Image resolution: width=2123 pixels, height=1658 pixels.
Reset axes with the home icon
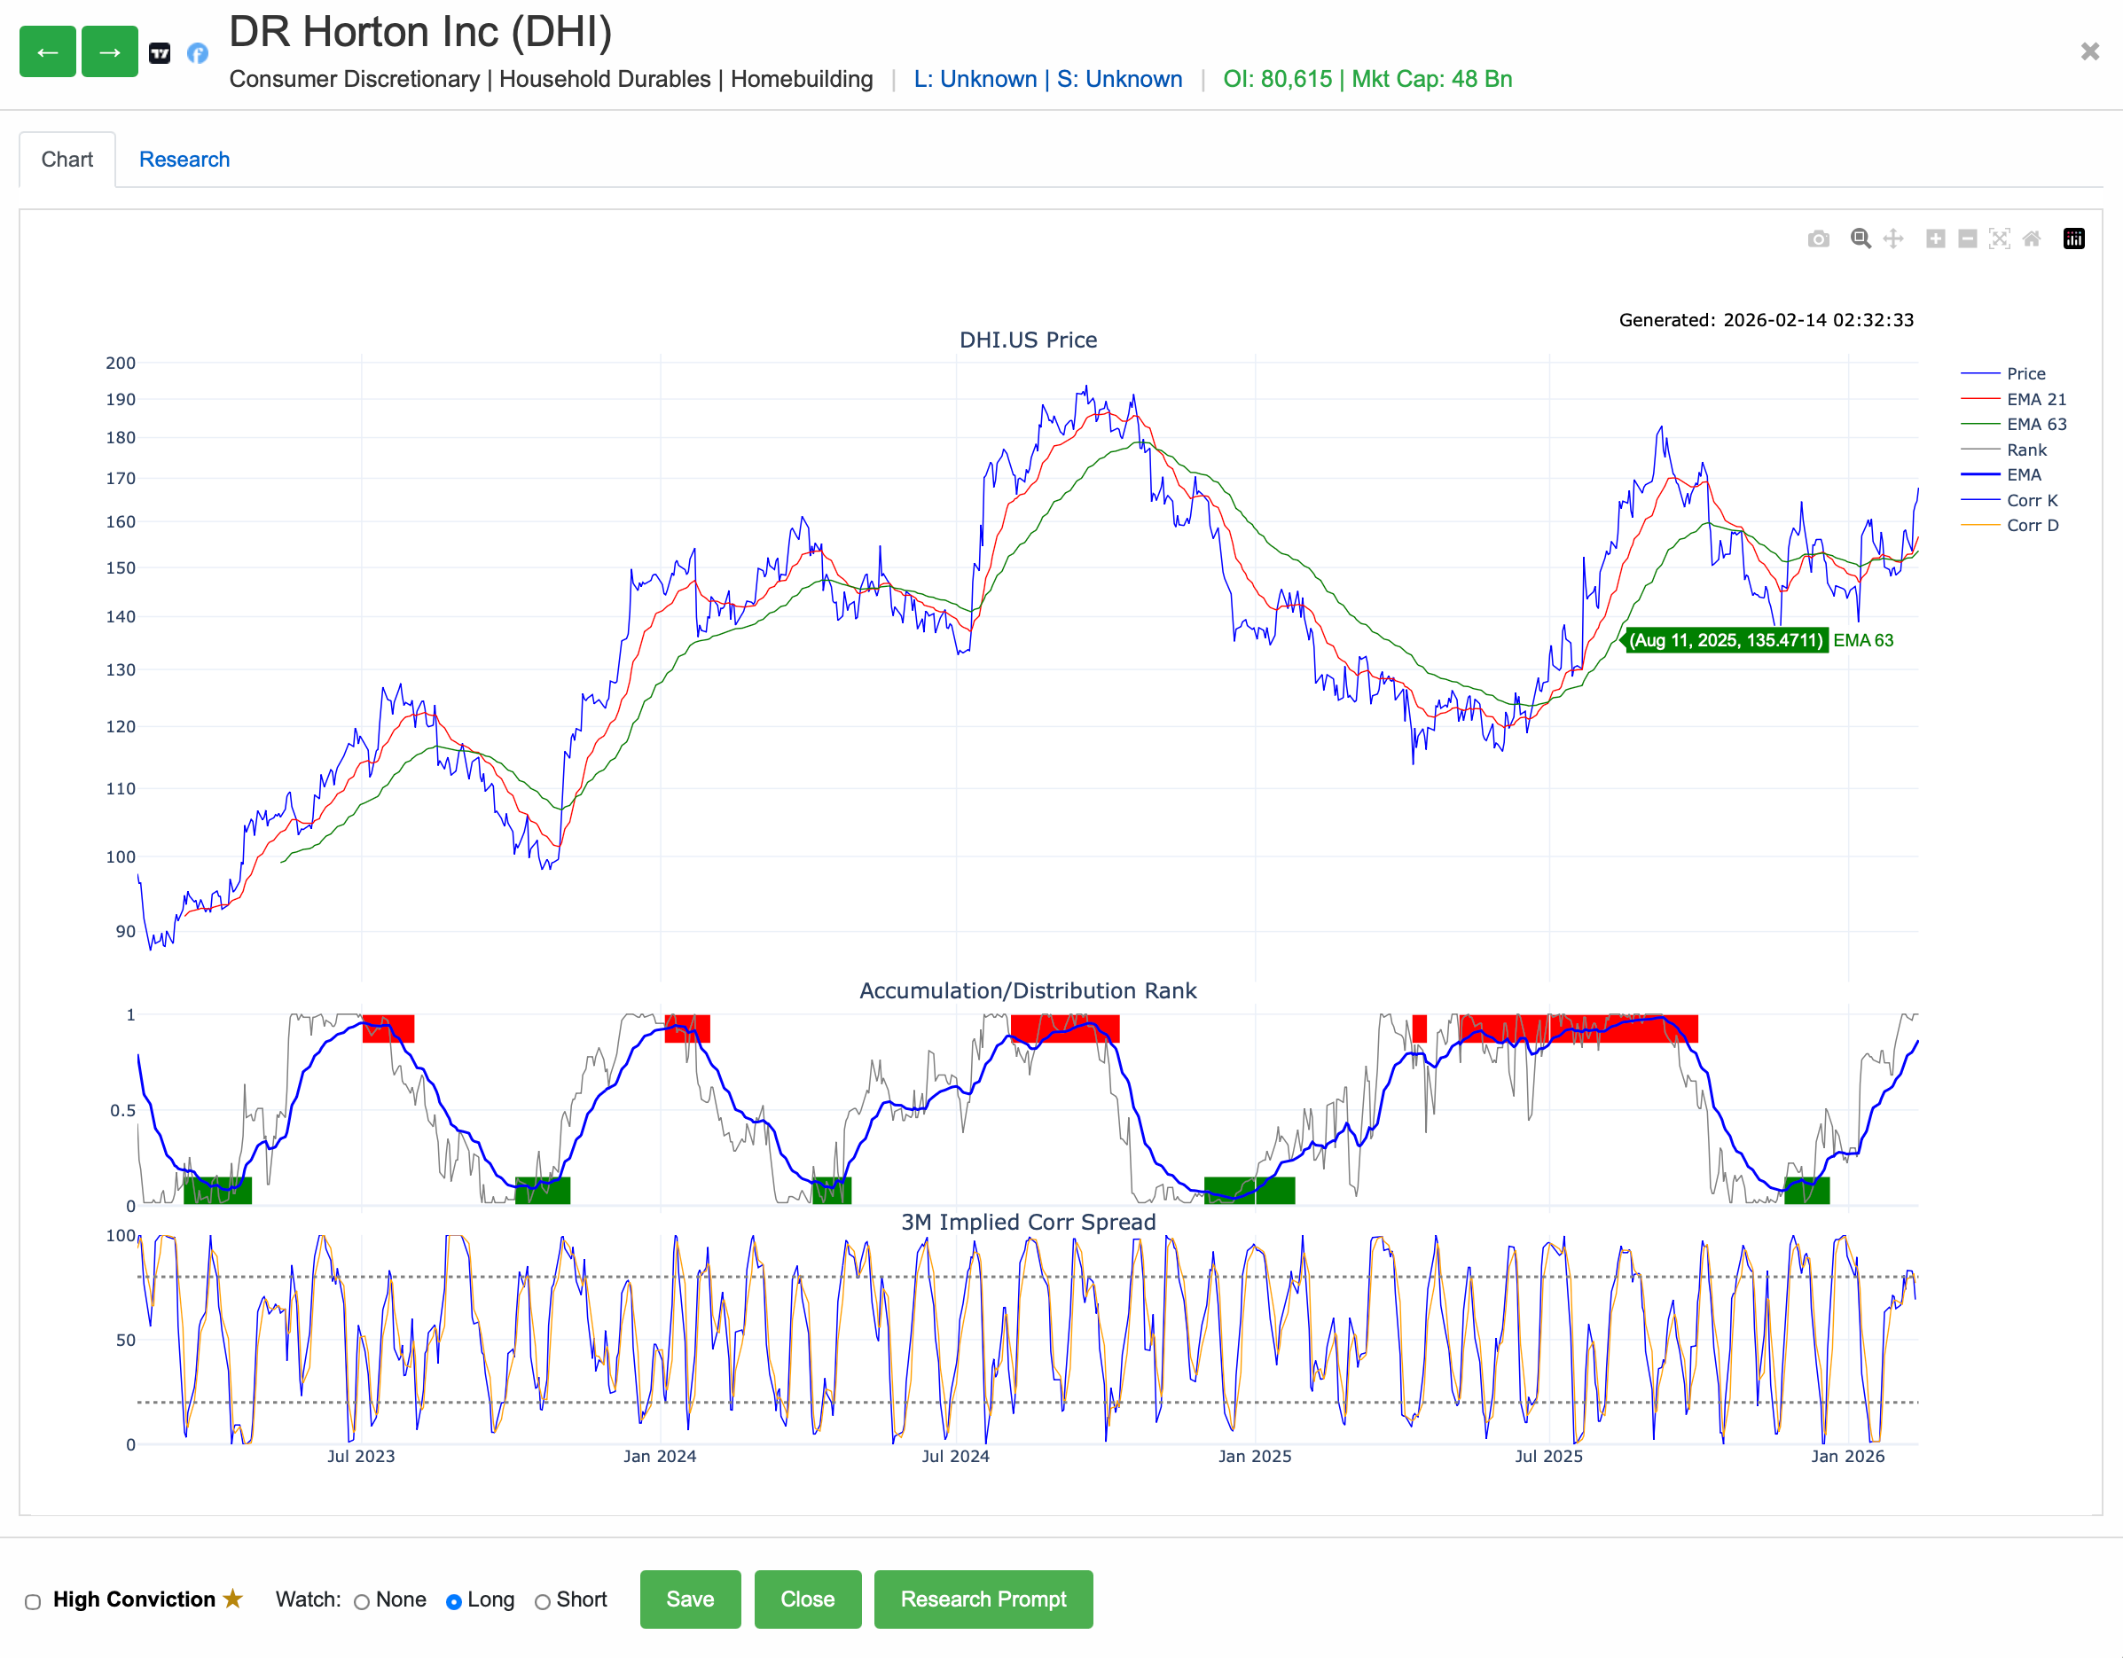click(2032, 239)
